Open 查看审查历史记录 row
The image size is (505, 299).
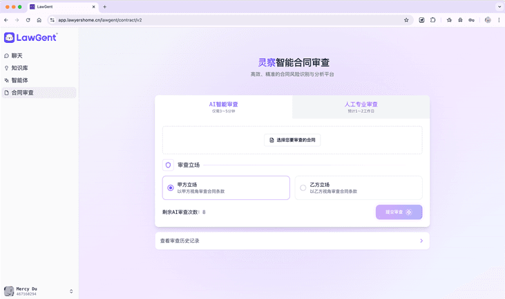[292, 241]
